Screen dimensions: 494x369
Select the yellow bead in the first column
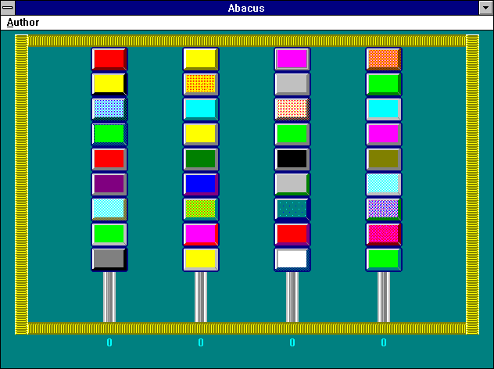click(109, 84)
